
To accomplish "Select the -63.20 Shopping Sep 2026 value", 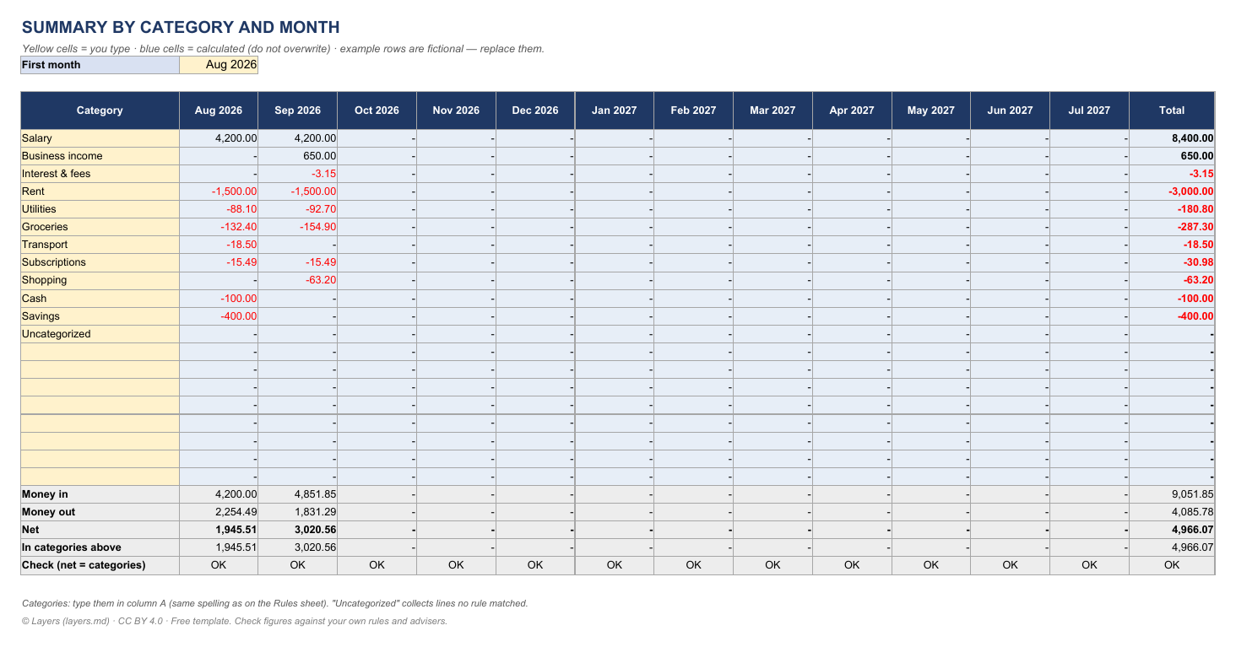I will (x=298, y=280).
